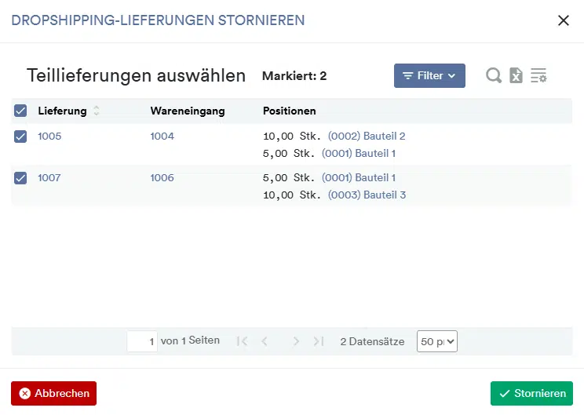
Task: Open the (0003) Bauteil 3 link
Action: pyautogui.click(x=367, y=195)
